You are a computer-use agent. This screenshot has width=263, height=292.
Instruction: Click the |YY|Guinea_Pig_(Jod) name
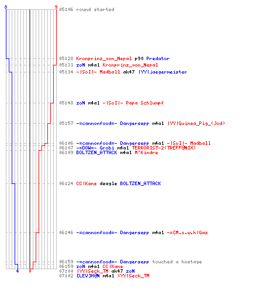(x=196, y=123)
